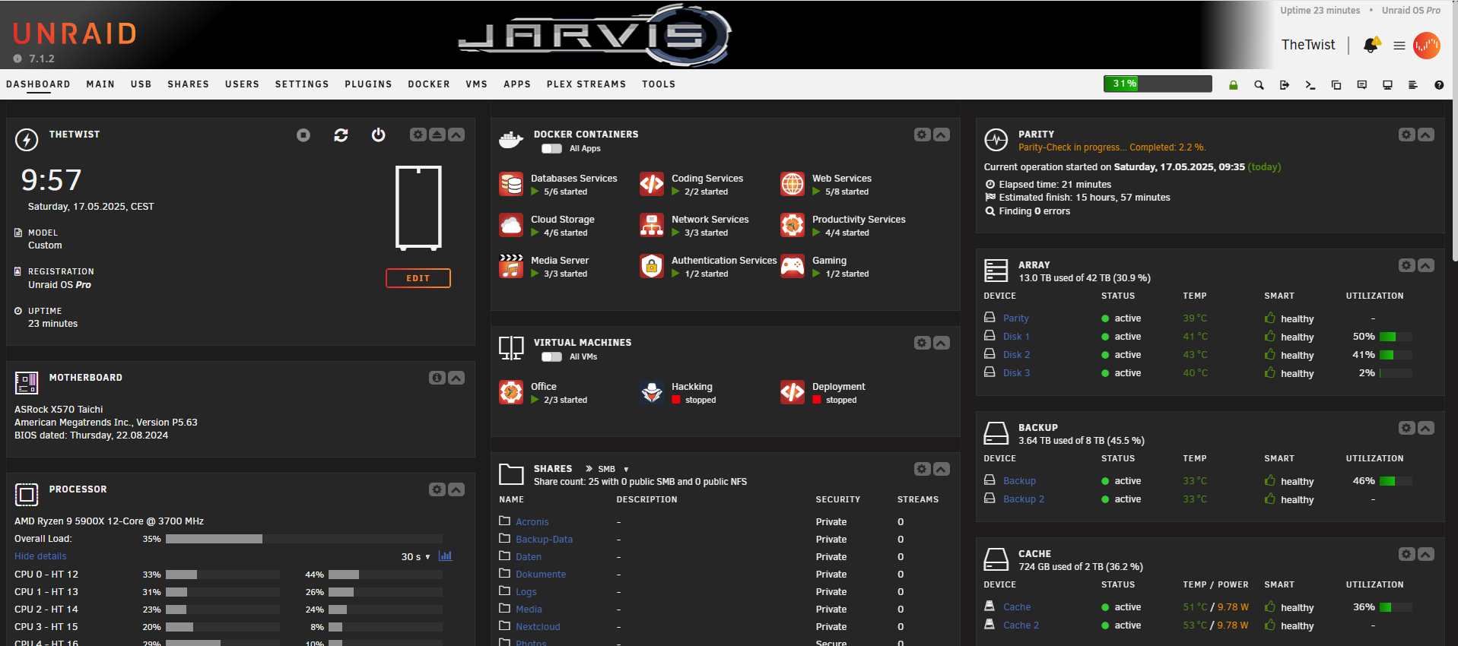The image size is (1458, 646).
Task: Open the 30 s interval dropdown
Action: tap(415, 557)
